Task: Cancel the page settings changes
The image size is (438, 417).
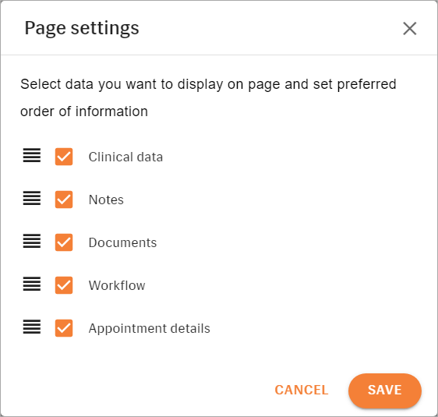Action: 302,390
